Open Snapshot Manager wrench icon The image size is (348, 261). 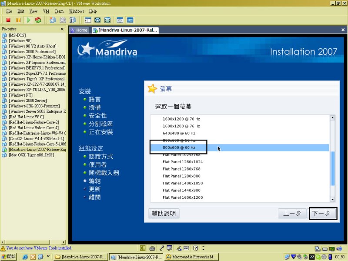click(x=73, y=20)
